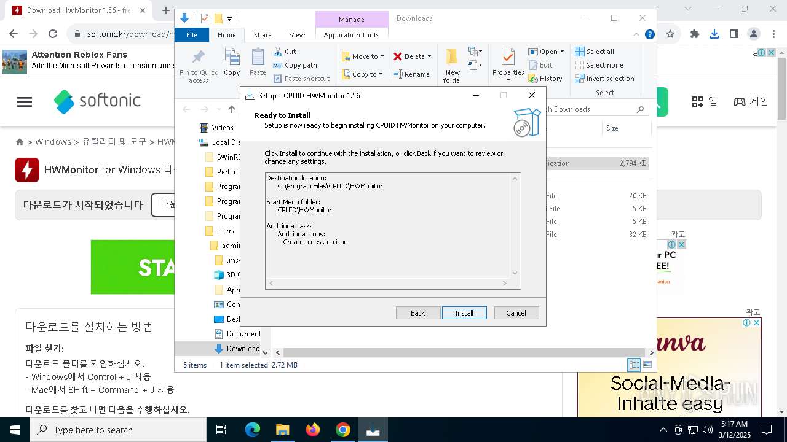Open the Softonic hamburger menu
Viewport: 787px width, 442px height.
click(25, 102)
